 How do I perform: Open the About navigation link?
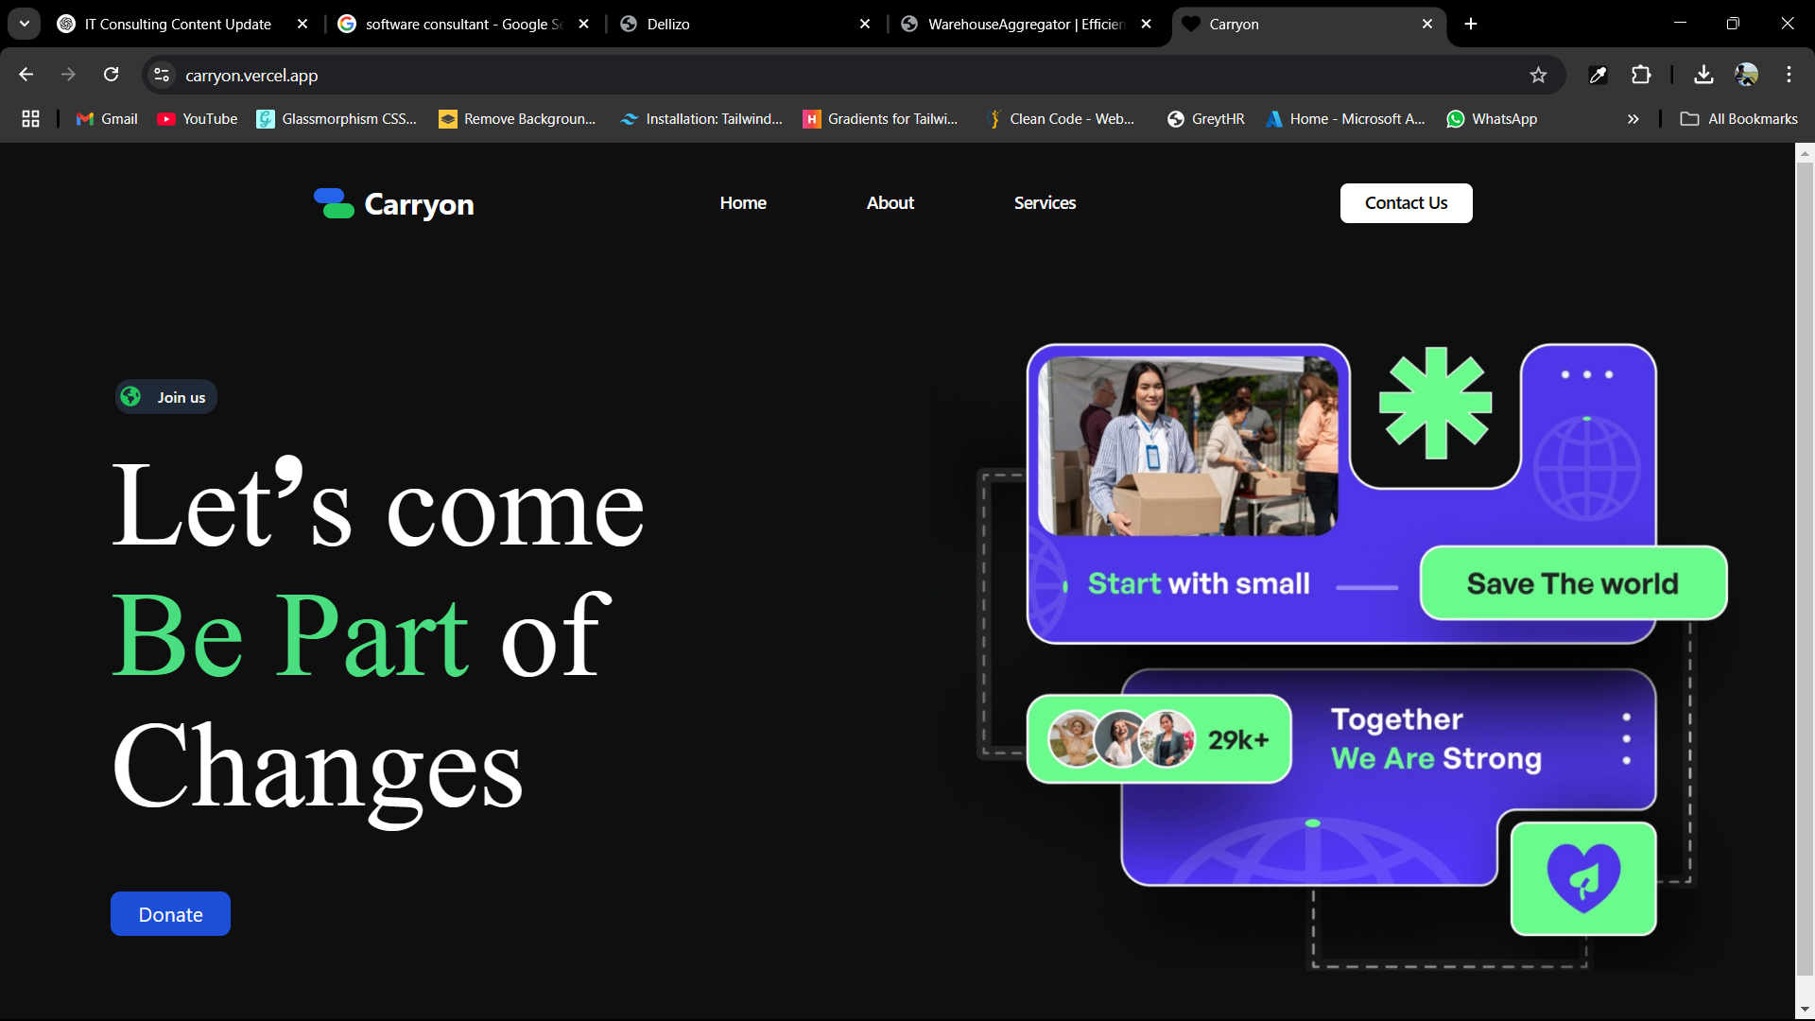[x=890, y=203]
